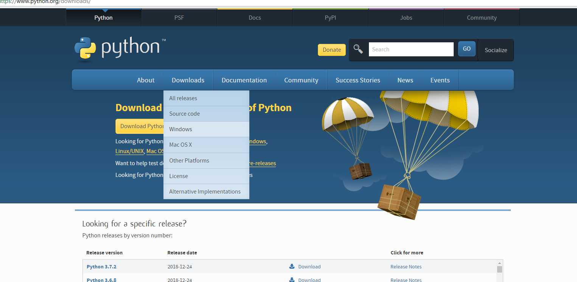Image resolution: width=577 pixels, height=282 pixels.
Task: Open the Community item in main navigation
Action: pos(301,80)
